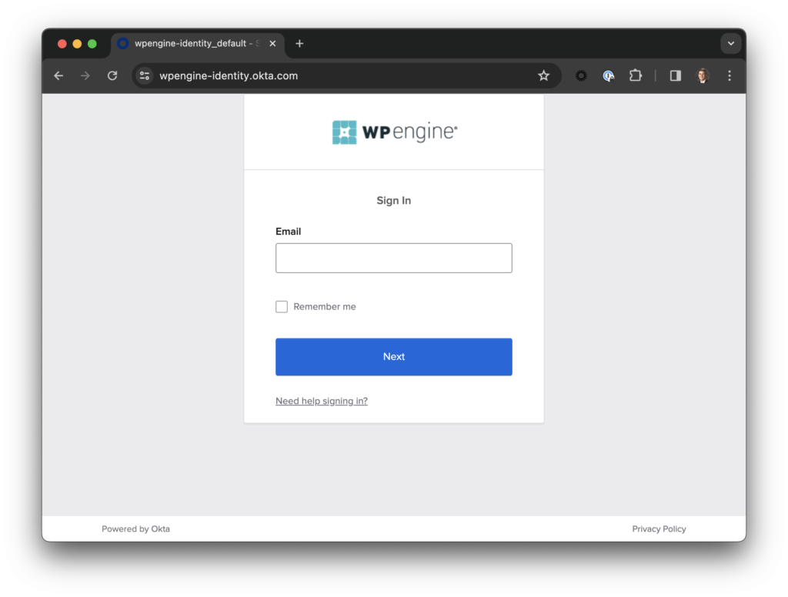Open the Privacy Policy link
Image resolution: width=788 pixels, height=597 pixels.
[x=659, y=529]
